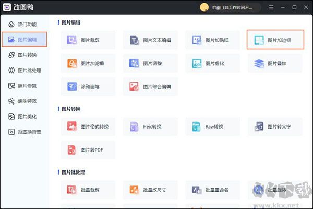Select 抠图换背景 in the sidebar
The width and height of the screenshot is (313, 209).
(25, 132)
